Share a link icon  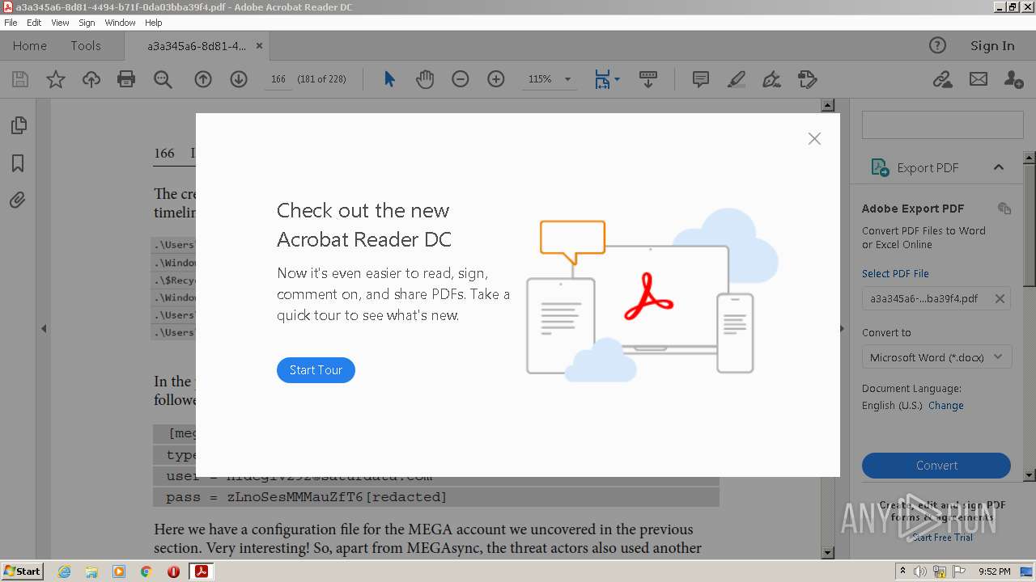click(942, 79)
